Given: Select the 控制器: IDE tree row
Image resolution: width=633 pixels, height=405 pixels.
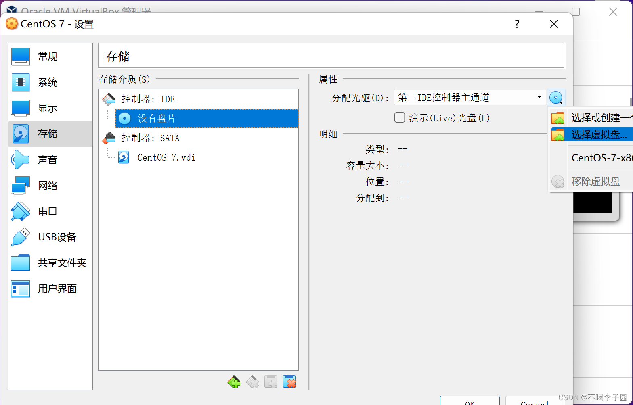Looking at the screenshot, I should (199, 99).
